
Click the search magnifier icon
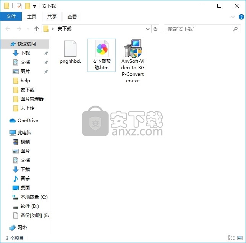coord(235,29)
